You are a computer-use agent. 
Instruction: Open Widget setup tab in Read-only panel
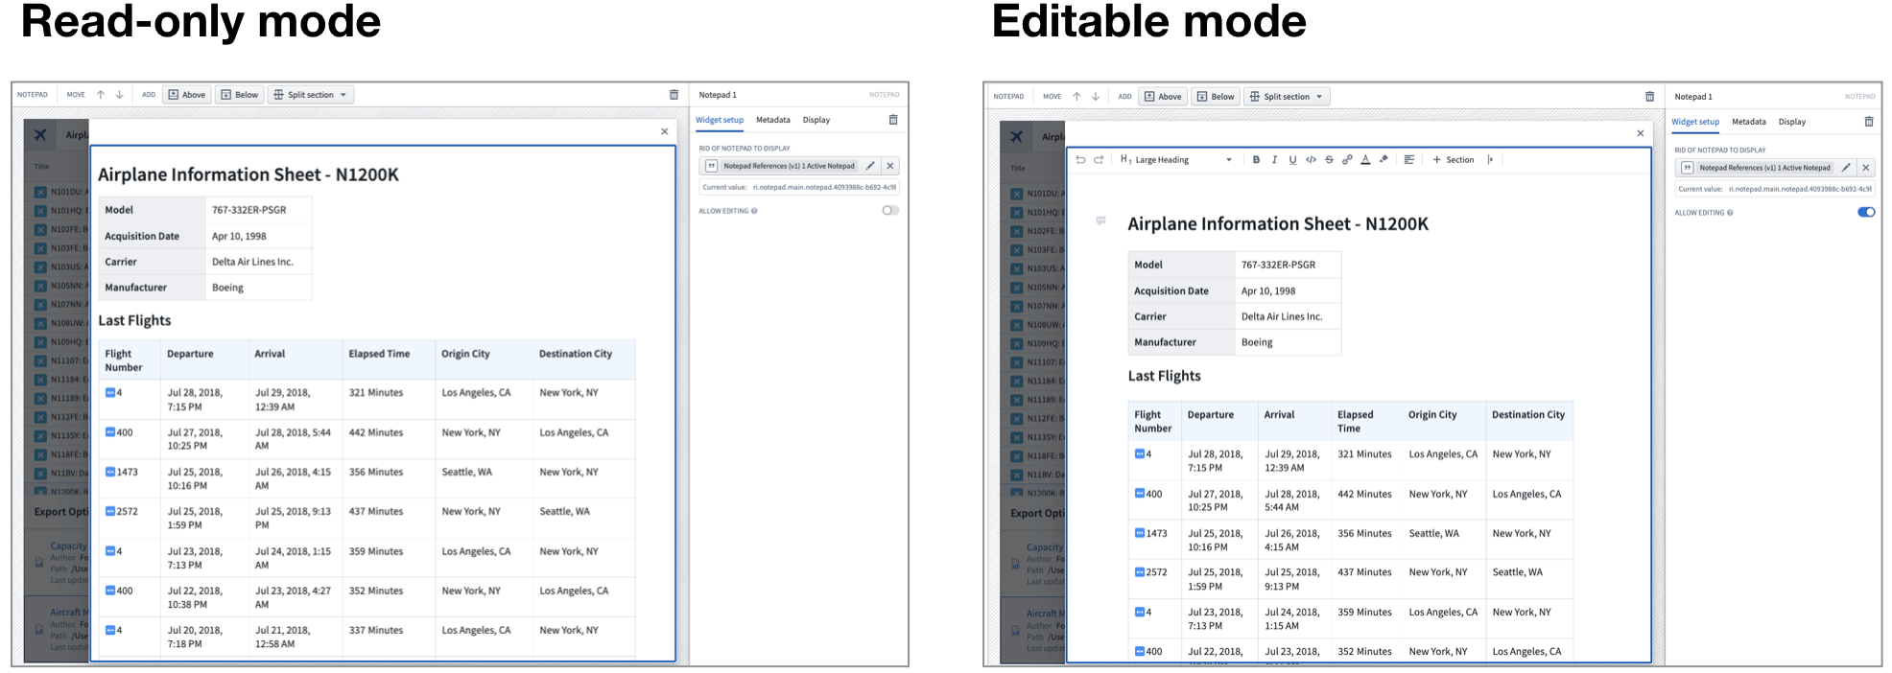coord(720,120)
